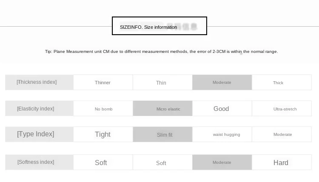319x182 pixels.
Task: Choose the Slim fit cell
Action: coord(162,135)
